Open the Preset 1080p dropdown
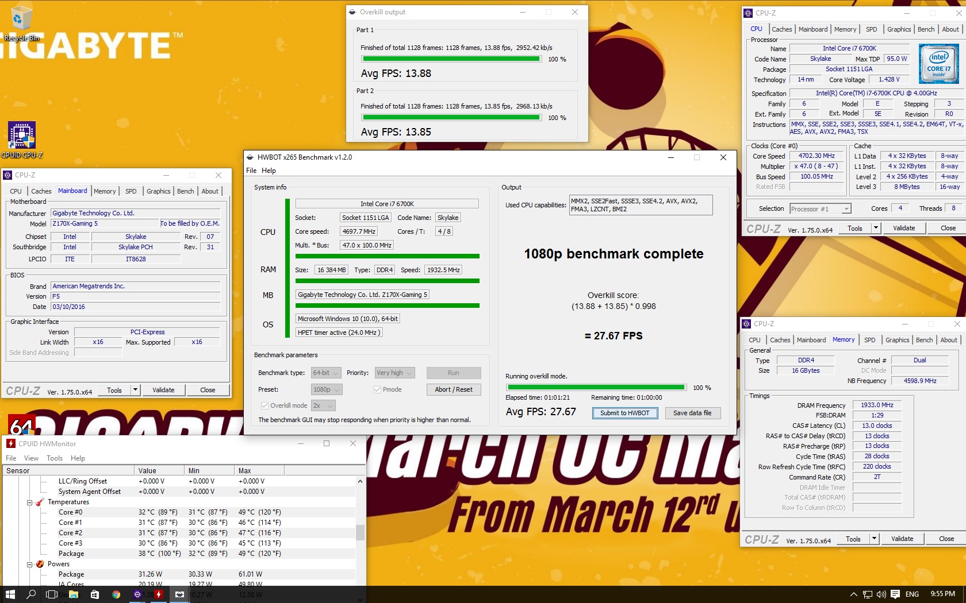 (327, 389)
